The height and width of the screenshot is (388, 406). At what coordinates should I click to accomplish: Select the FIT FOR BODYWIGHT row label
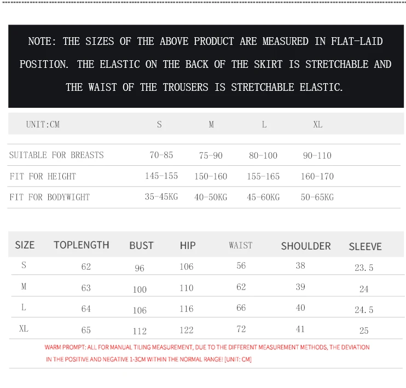pyautogui.click(x=50, y=197)
